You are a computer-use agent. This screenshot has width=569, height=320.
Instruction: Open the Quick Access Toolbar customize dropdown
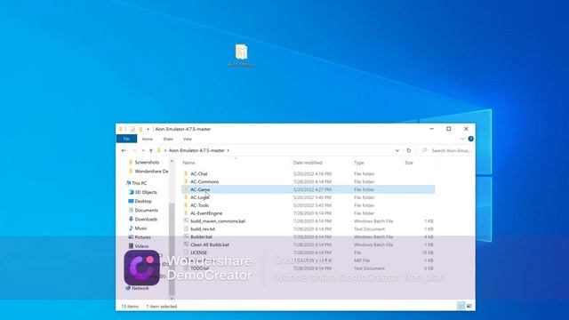click(148, 129)
